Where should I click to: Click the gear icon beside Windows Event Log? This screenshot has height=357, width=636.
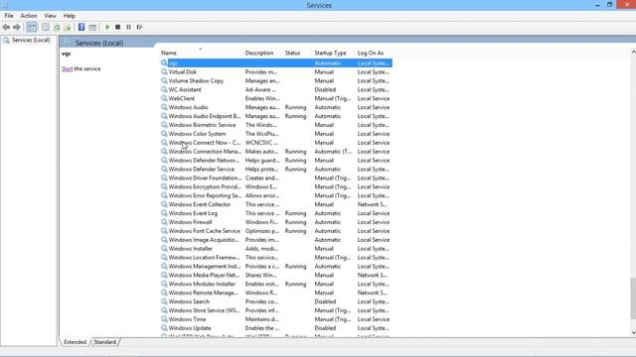164,213
